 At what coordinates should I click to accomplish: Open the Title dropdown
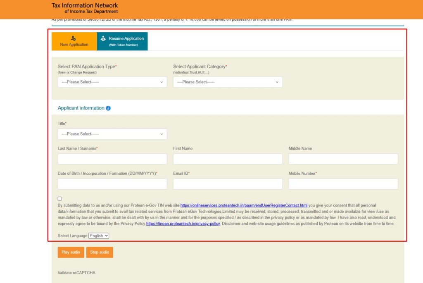pos(112,134)
